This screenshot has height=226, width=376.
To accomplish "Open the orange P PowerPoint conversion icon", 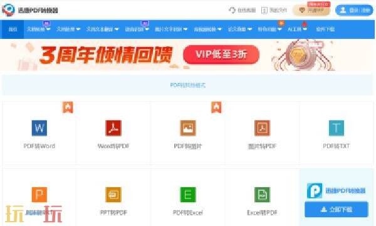I will 39,195.
